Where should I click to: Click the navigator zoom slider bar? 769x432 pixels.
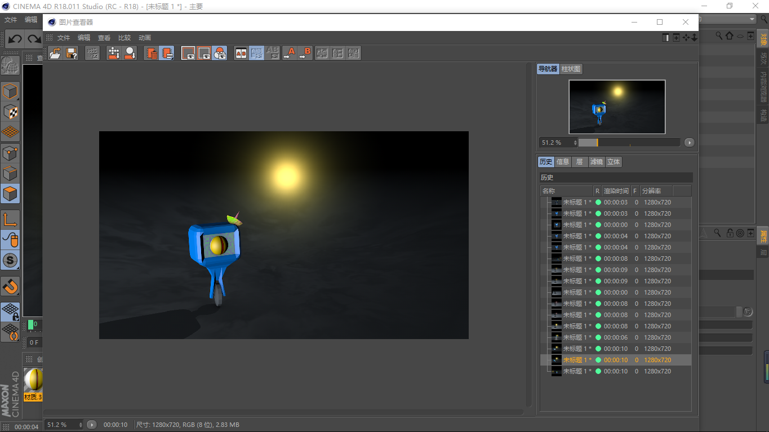(629, 142)
